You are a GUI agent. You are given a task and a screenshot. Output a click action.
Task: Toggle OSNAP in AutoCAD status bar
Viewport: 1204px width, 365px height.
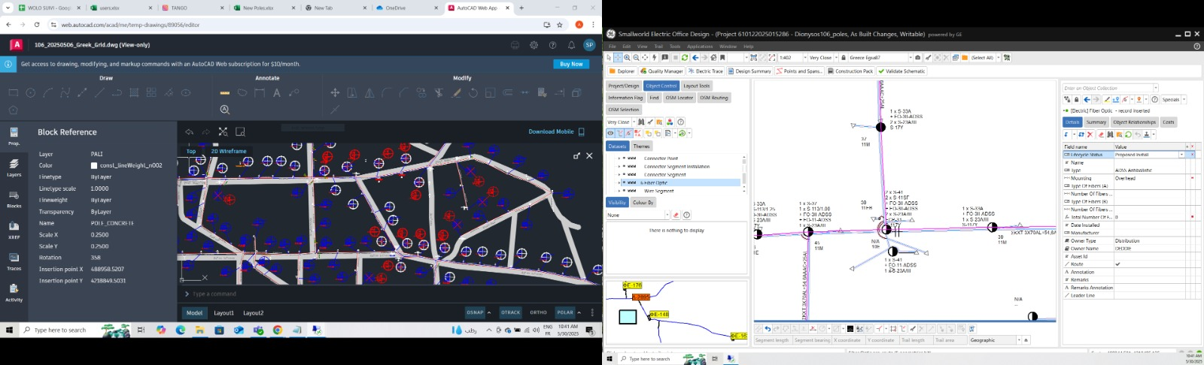pos(475,312)
